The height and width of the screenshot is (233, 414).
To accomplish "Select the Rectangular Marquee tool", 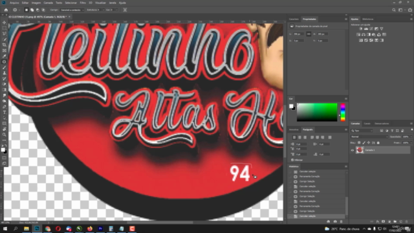I will (5, 28).
